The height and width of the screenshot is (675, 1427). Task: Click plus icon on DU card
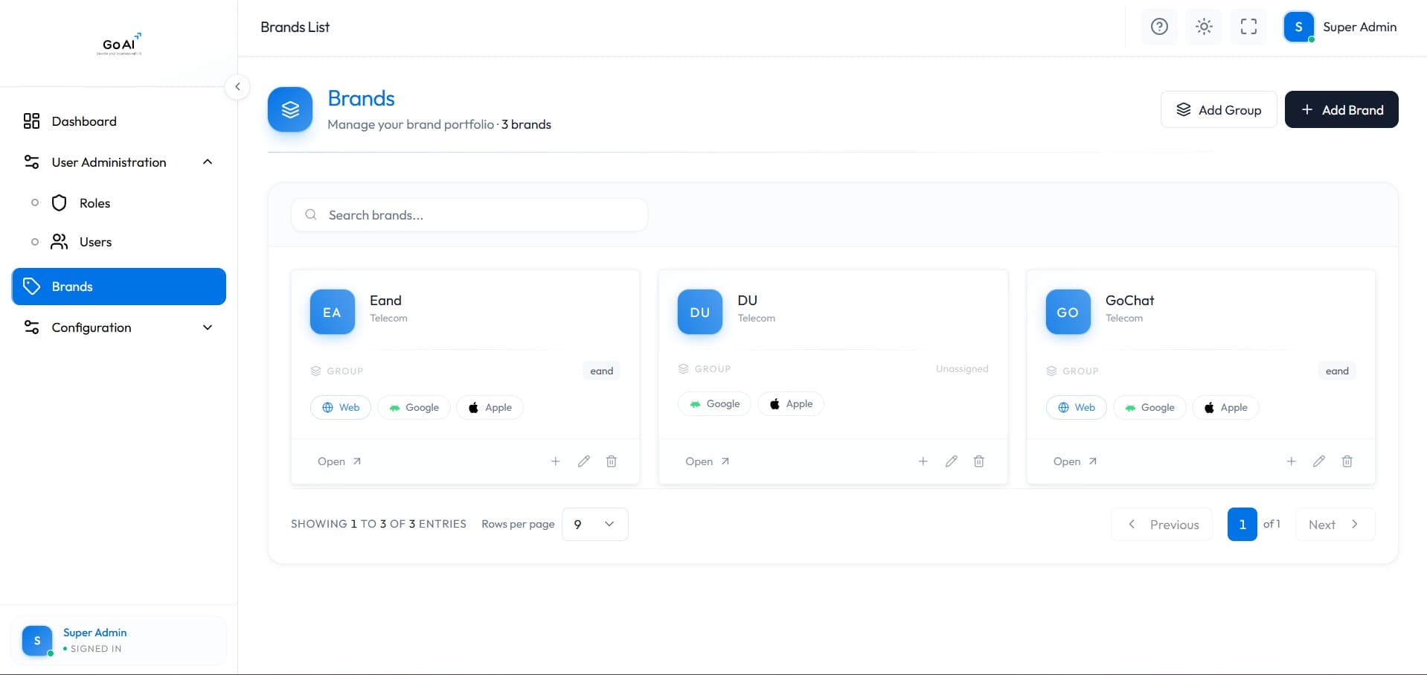pyautogui.click(x=923, y=461)
